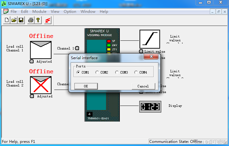The width and height of the screenshot is (229, 146).
Task: Click the 'Load cell Channel 1' label
Action: [15, 48]
